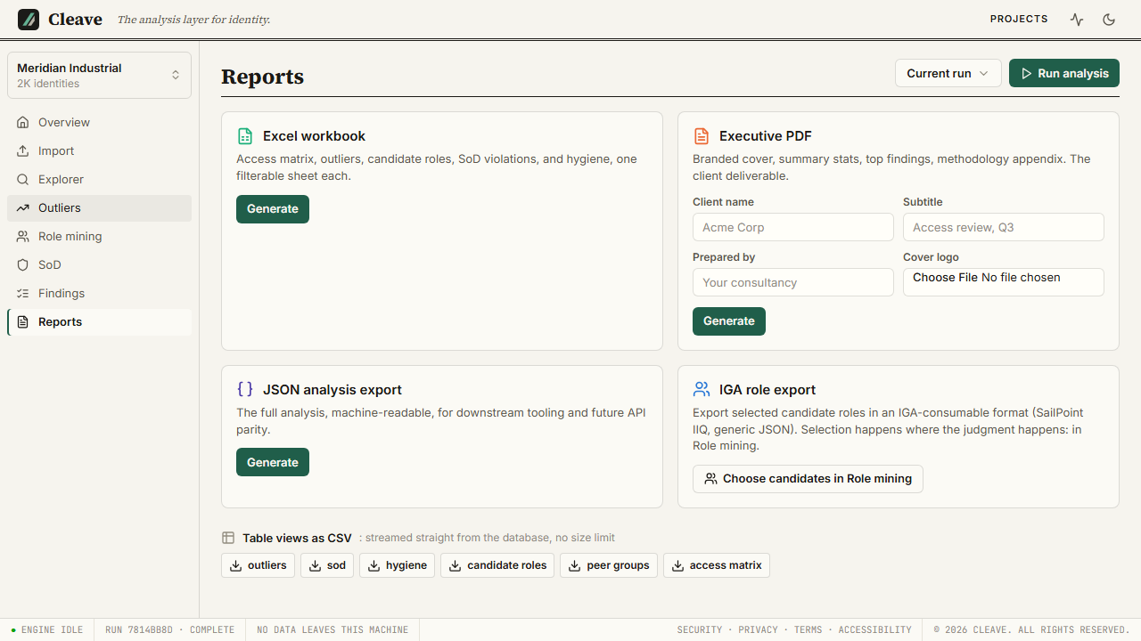Open the Privacy footer link
Viewport: 1141px width, 641px height.
point(758,629)
